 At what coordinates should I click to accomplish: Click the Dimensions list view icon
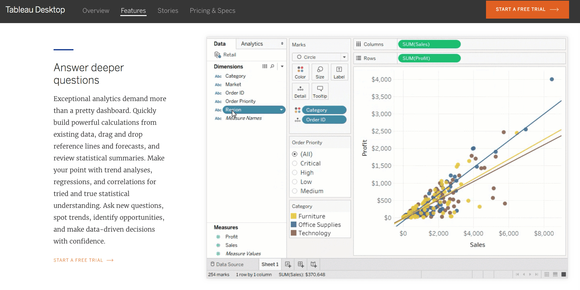pyautogui.click(x=265, y=66)
